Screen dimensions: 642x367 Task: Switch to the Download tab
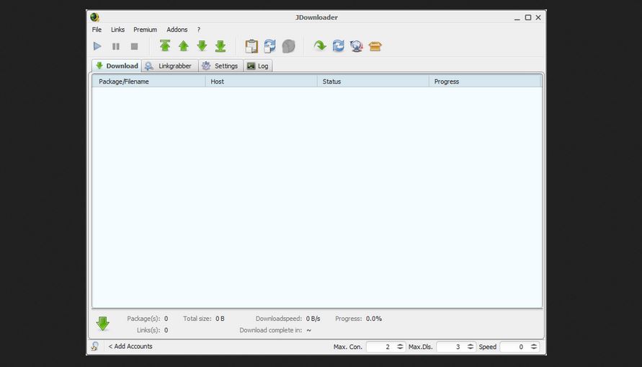[x=117, y=66]
